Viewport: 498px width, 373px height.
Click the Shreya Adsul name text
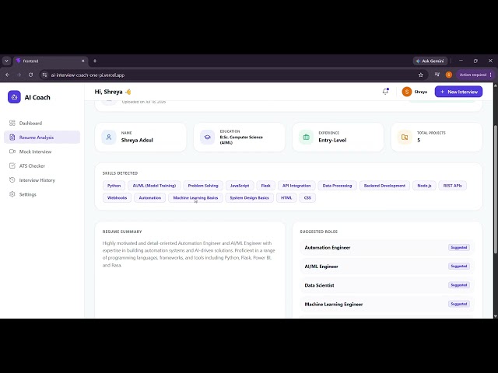(137, 140)
